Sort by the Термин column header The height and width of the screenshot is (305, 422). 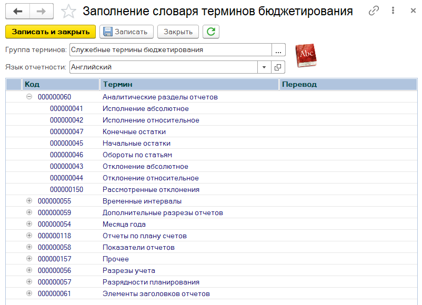(188, 84)
